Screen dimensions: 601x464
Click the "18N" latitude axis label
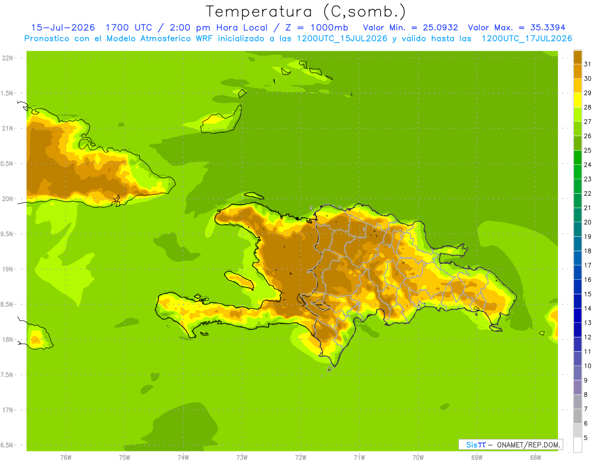[x=8, y=339]
